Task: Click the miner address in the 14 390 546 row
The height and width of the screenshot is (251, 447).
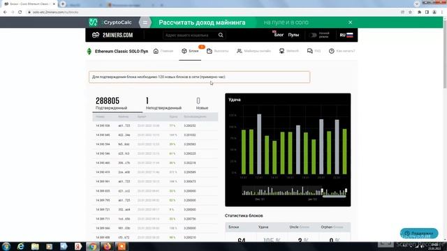Action: [x=124, y=153]
